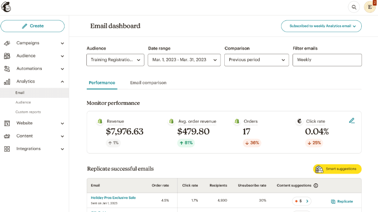Image resolution: width=378 pixels, height=212 pixels.
Task: Click Replicate for Holiday Pros Exclusive Sale
Action: click(x=342, y=201)
